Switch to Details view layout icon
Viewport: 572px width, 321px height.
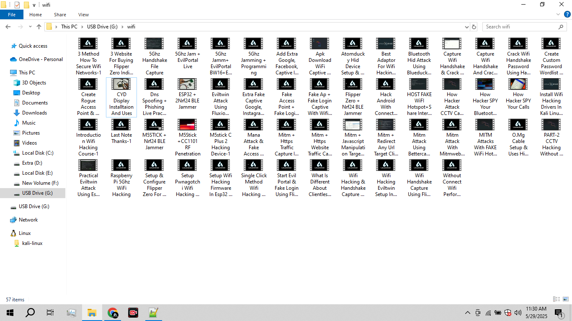coord(557,299)
